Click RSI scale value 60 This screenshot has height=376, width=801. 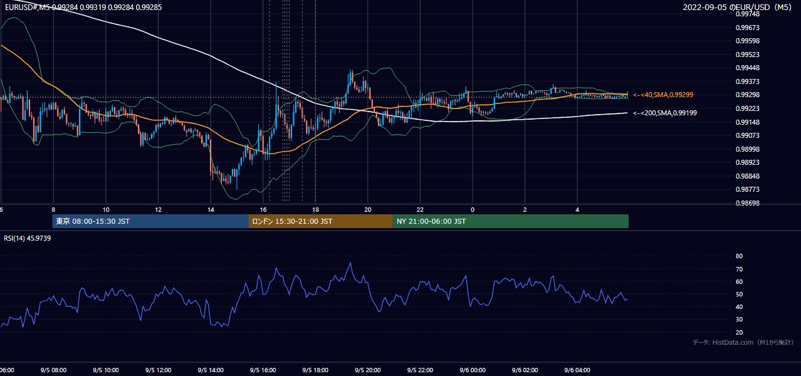[739, 281]
